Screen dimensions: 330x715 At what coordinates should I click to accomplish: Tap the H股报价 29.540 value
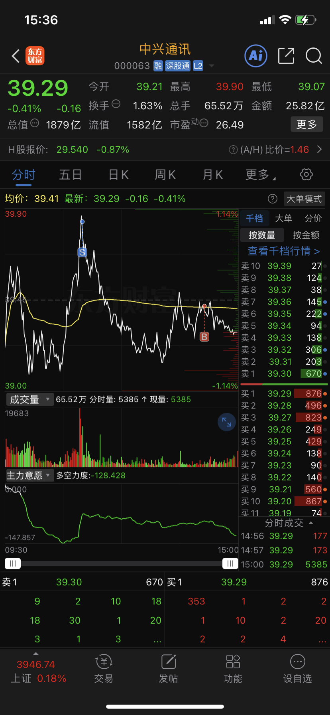[72, 150]
